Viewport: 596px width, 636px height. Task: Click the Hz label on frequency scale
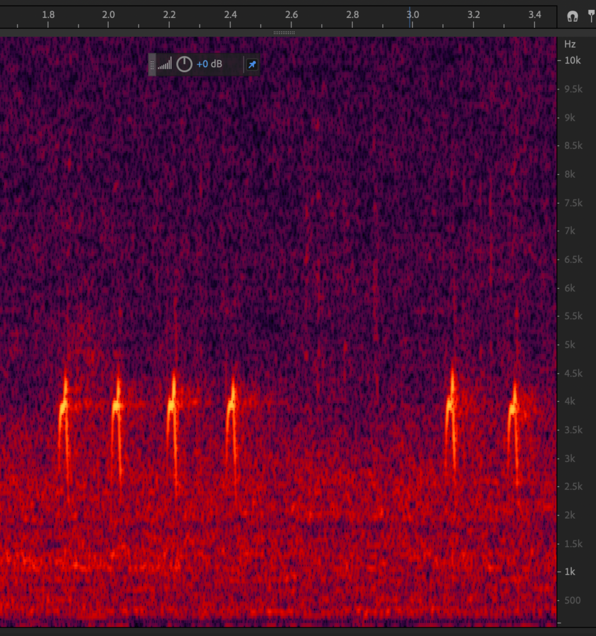coord(570,44)
